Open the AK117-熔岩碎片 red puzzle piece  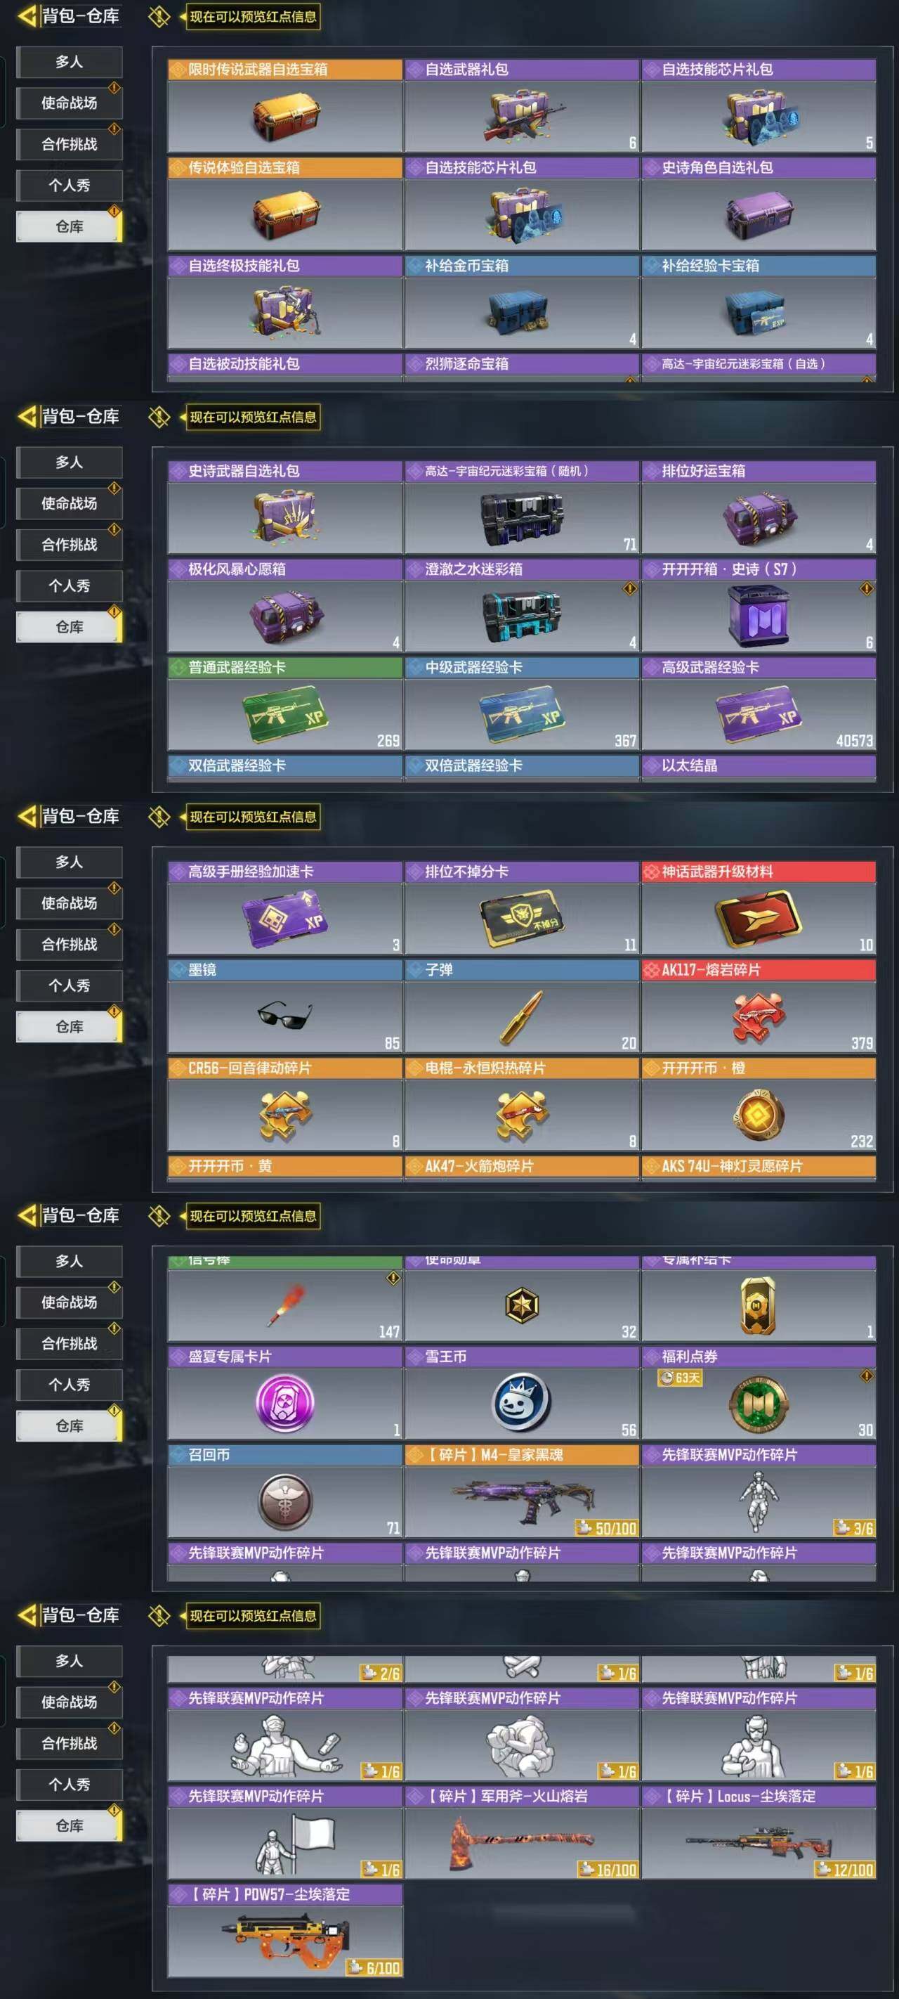click(x=759, y=1007)
